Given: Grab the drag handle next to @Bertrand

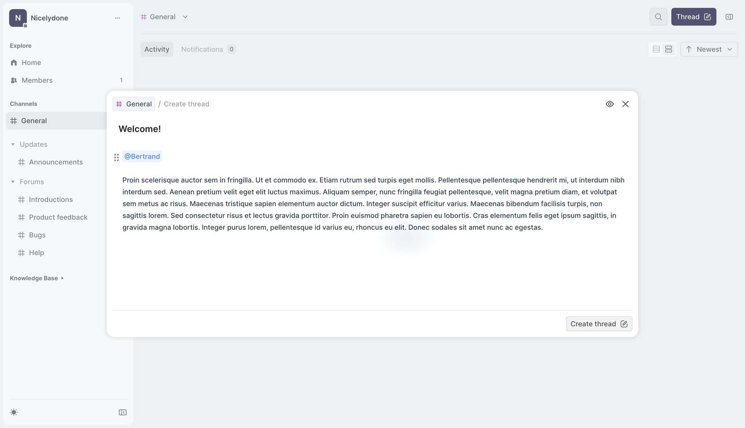Looking at the screenshot, I should pos(116,157).
